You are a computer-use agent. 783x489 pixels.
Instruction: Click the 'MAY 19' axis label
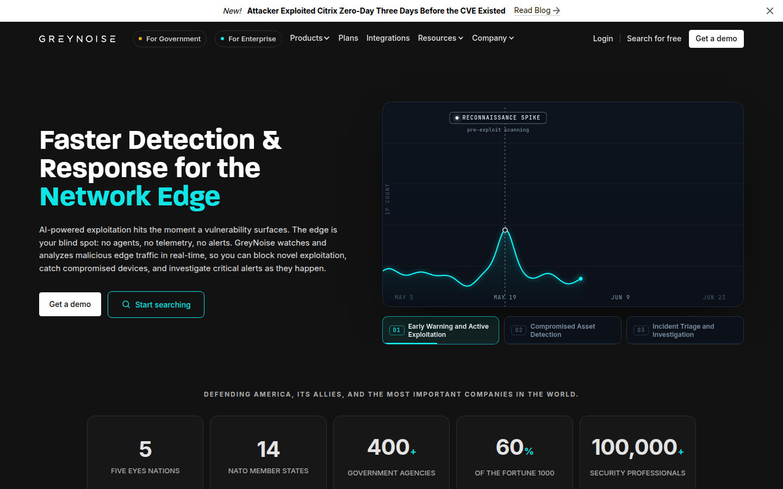click(x=505, y=297)
